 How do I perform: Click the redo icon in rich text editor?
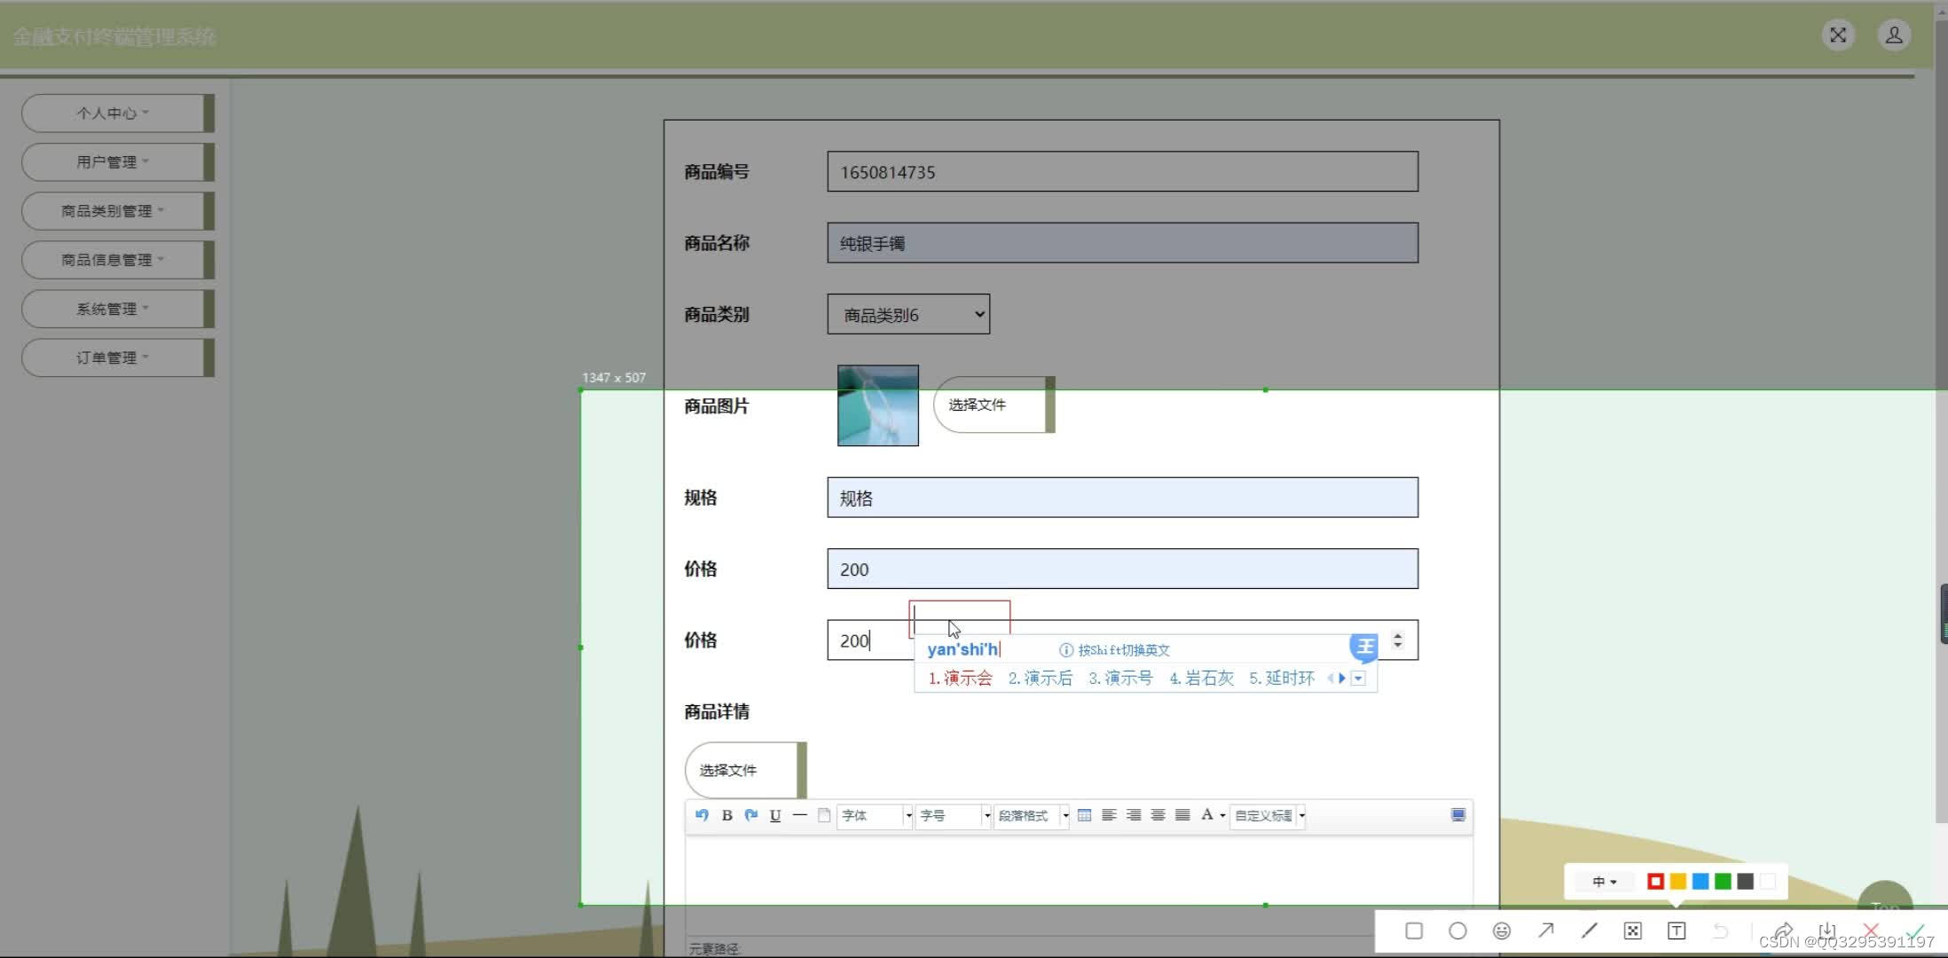click(750, 815)
